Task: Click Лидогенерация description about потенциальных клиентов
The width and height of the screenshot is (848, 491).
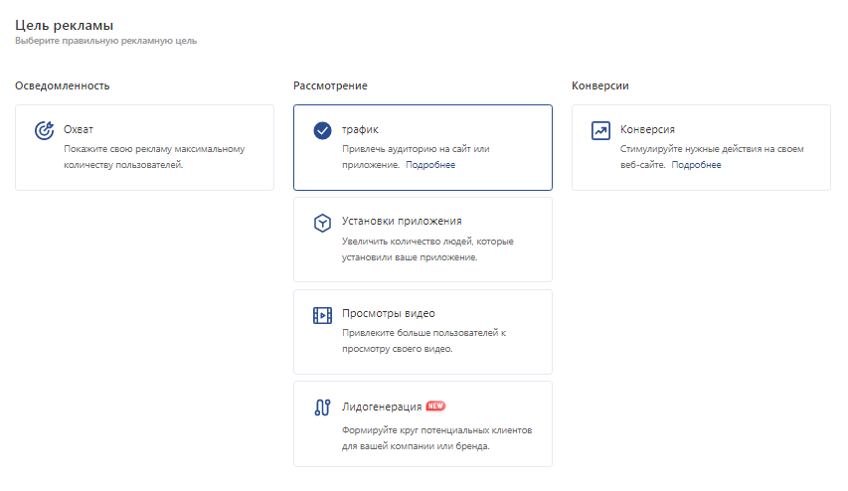Action: 437,438
